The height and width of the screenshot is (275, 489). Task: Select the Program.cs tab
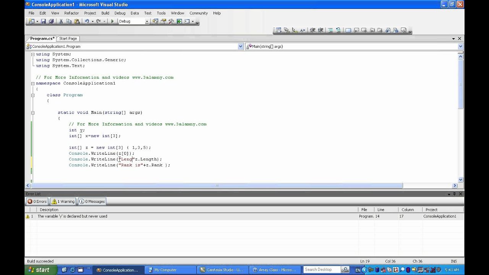pyautogui.click(x=42, y=39)
